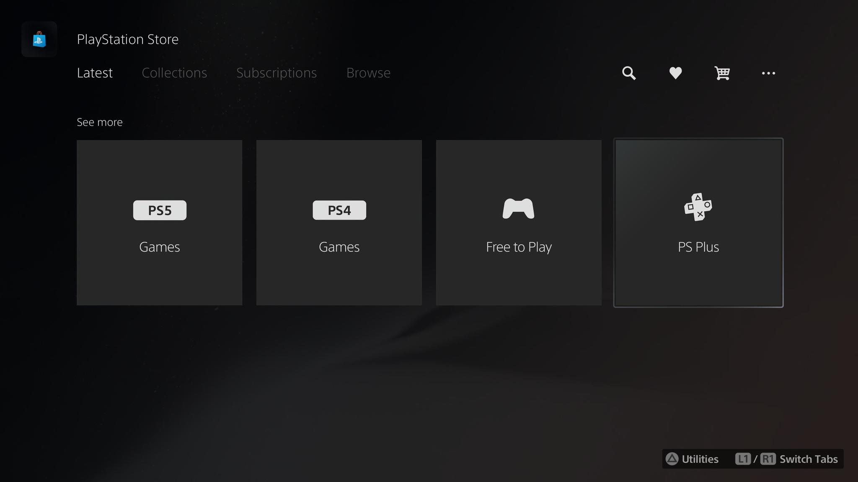
Task: Navigate to the Browse section
Action: 368,72
